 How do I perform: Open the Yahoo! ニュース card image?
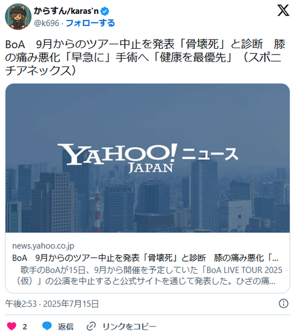tap(147, 158)
